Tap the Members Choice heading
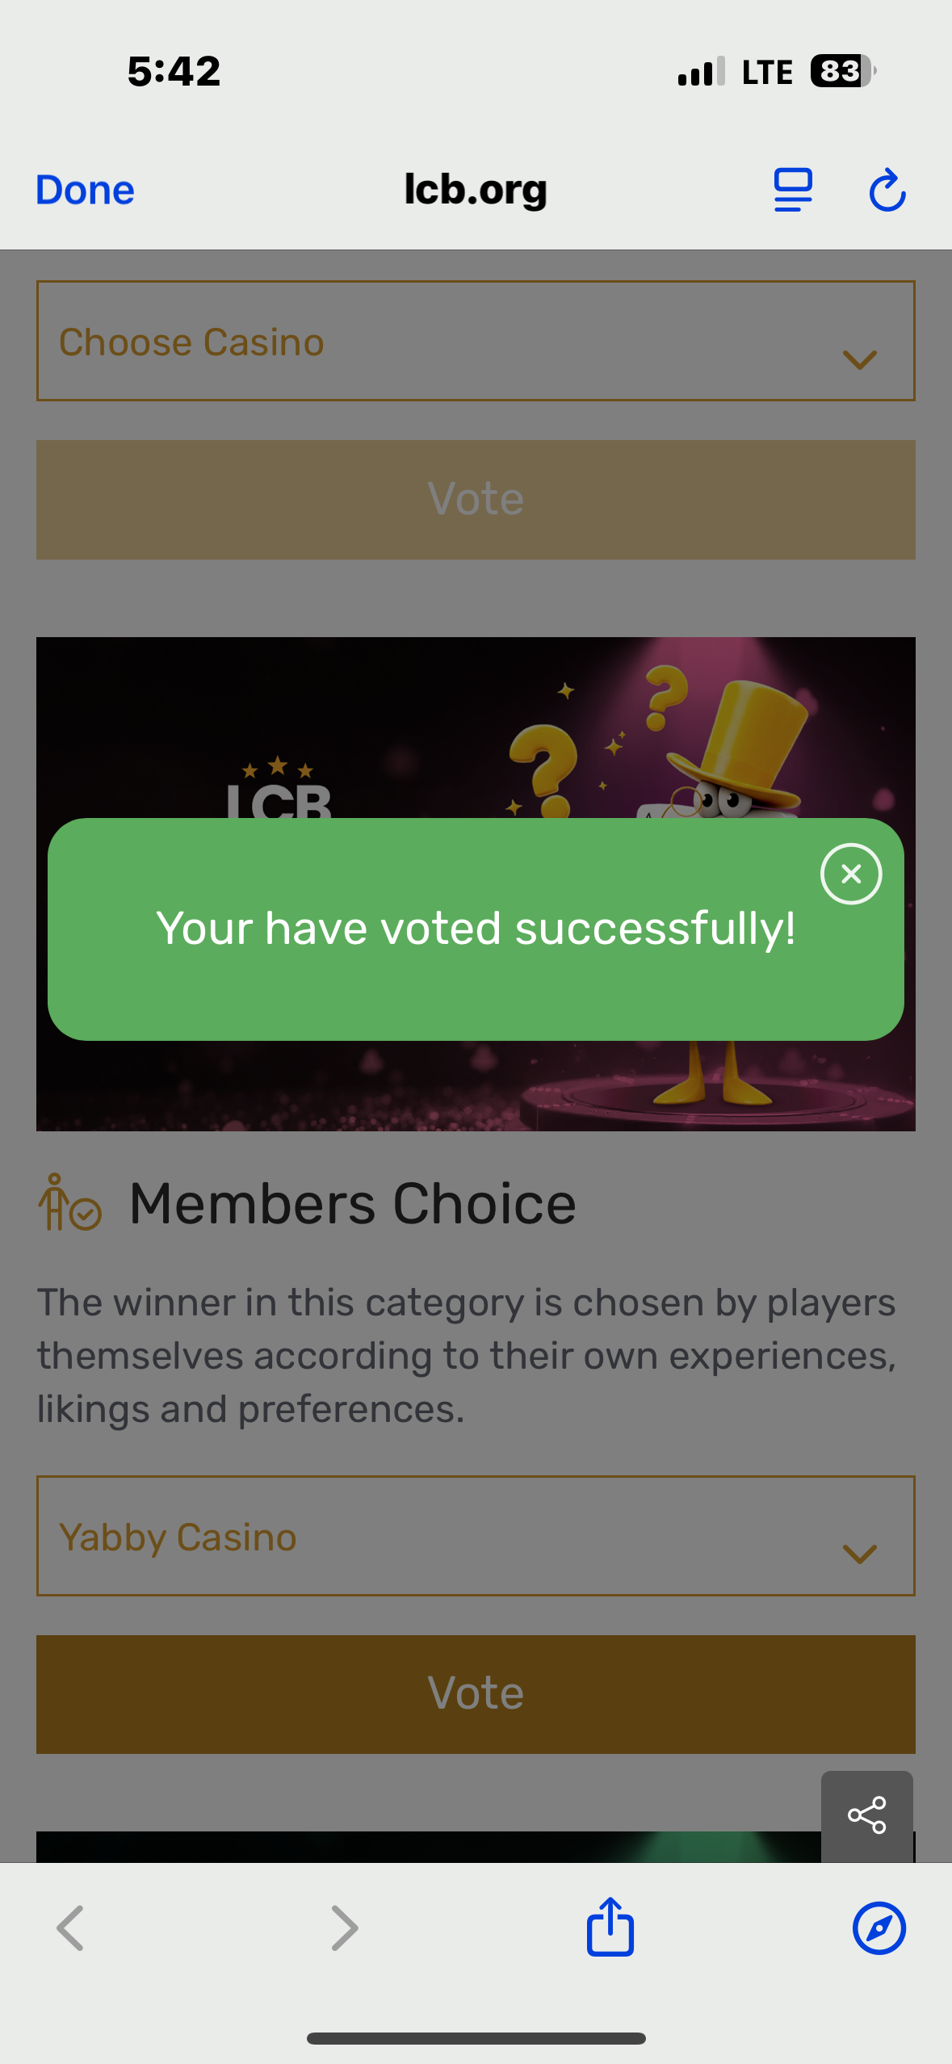This screenshot has width=952, height=2064. click(x=352, y=1203)
